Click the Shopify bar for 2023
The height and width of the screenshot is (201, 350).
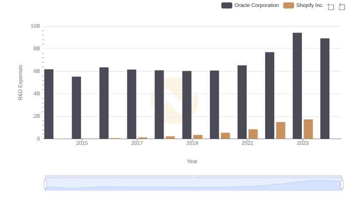click(308, 129)
